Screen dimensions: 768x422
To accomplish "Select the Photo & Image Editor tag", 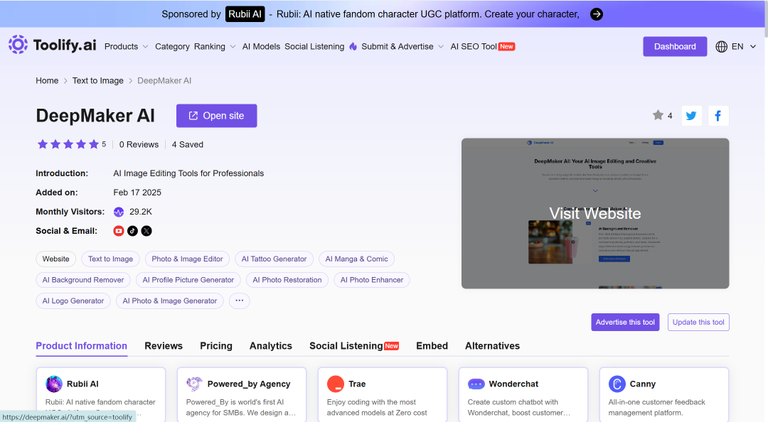I will (x=187, y=259).
